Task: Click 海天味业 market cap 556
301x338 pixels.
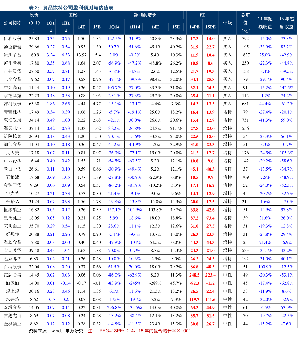Action: [x=245, y=128]
